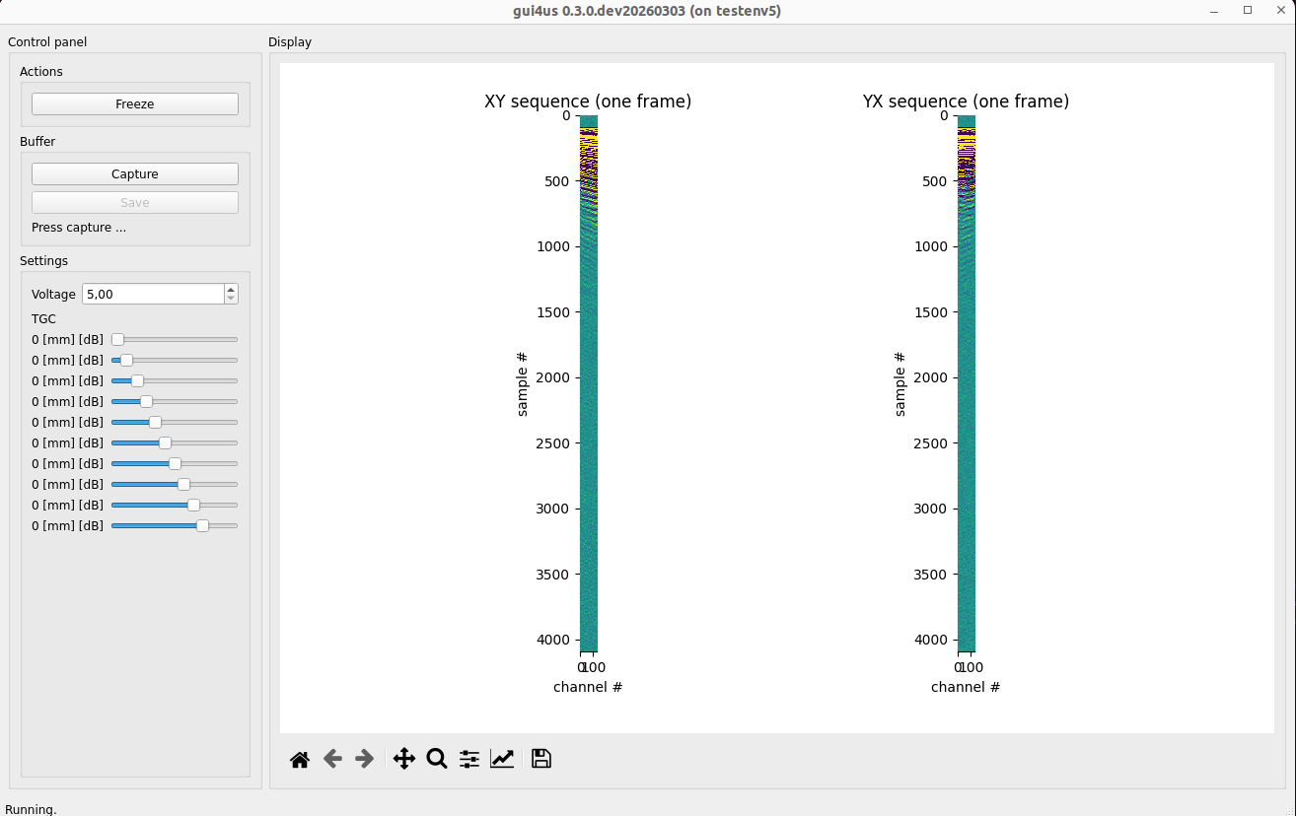This screenshot has height=816, width=1296.
Task: Click the first TGC slider handle
Action: click(117, 339)
